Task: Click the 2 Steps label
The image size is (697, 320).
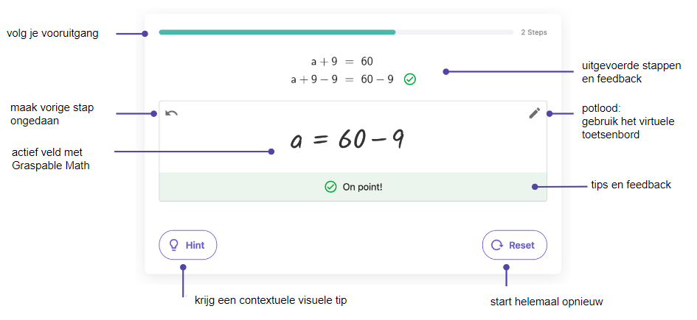Action: tap(534, 32)
